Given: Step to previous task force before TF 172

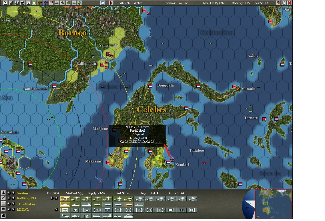Looking at the screenshot, I should click(9, 204).
